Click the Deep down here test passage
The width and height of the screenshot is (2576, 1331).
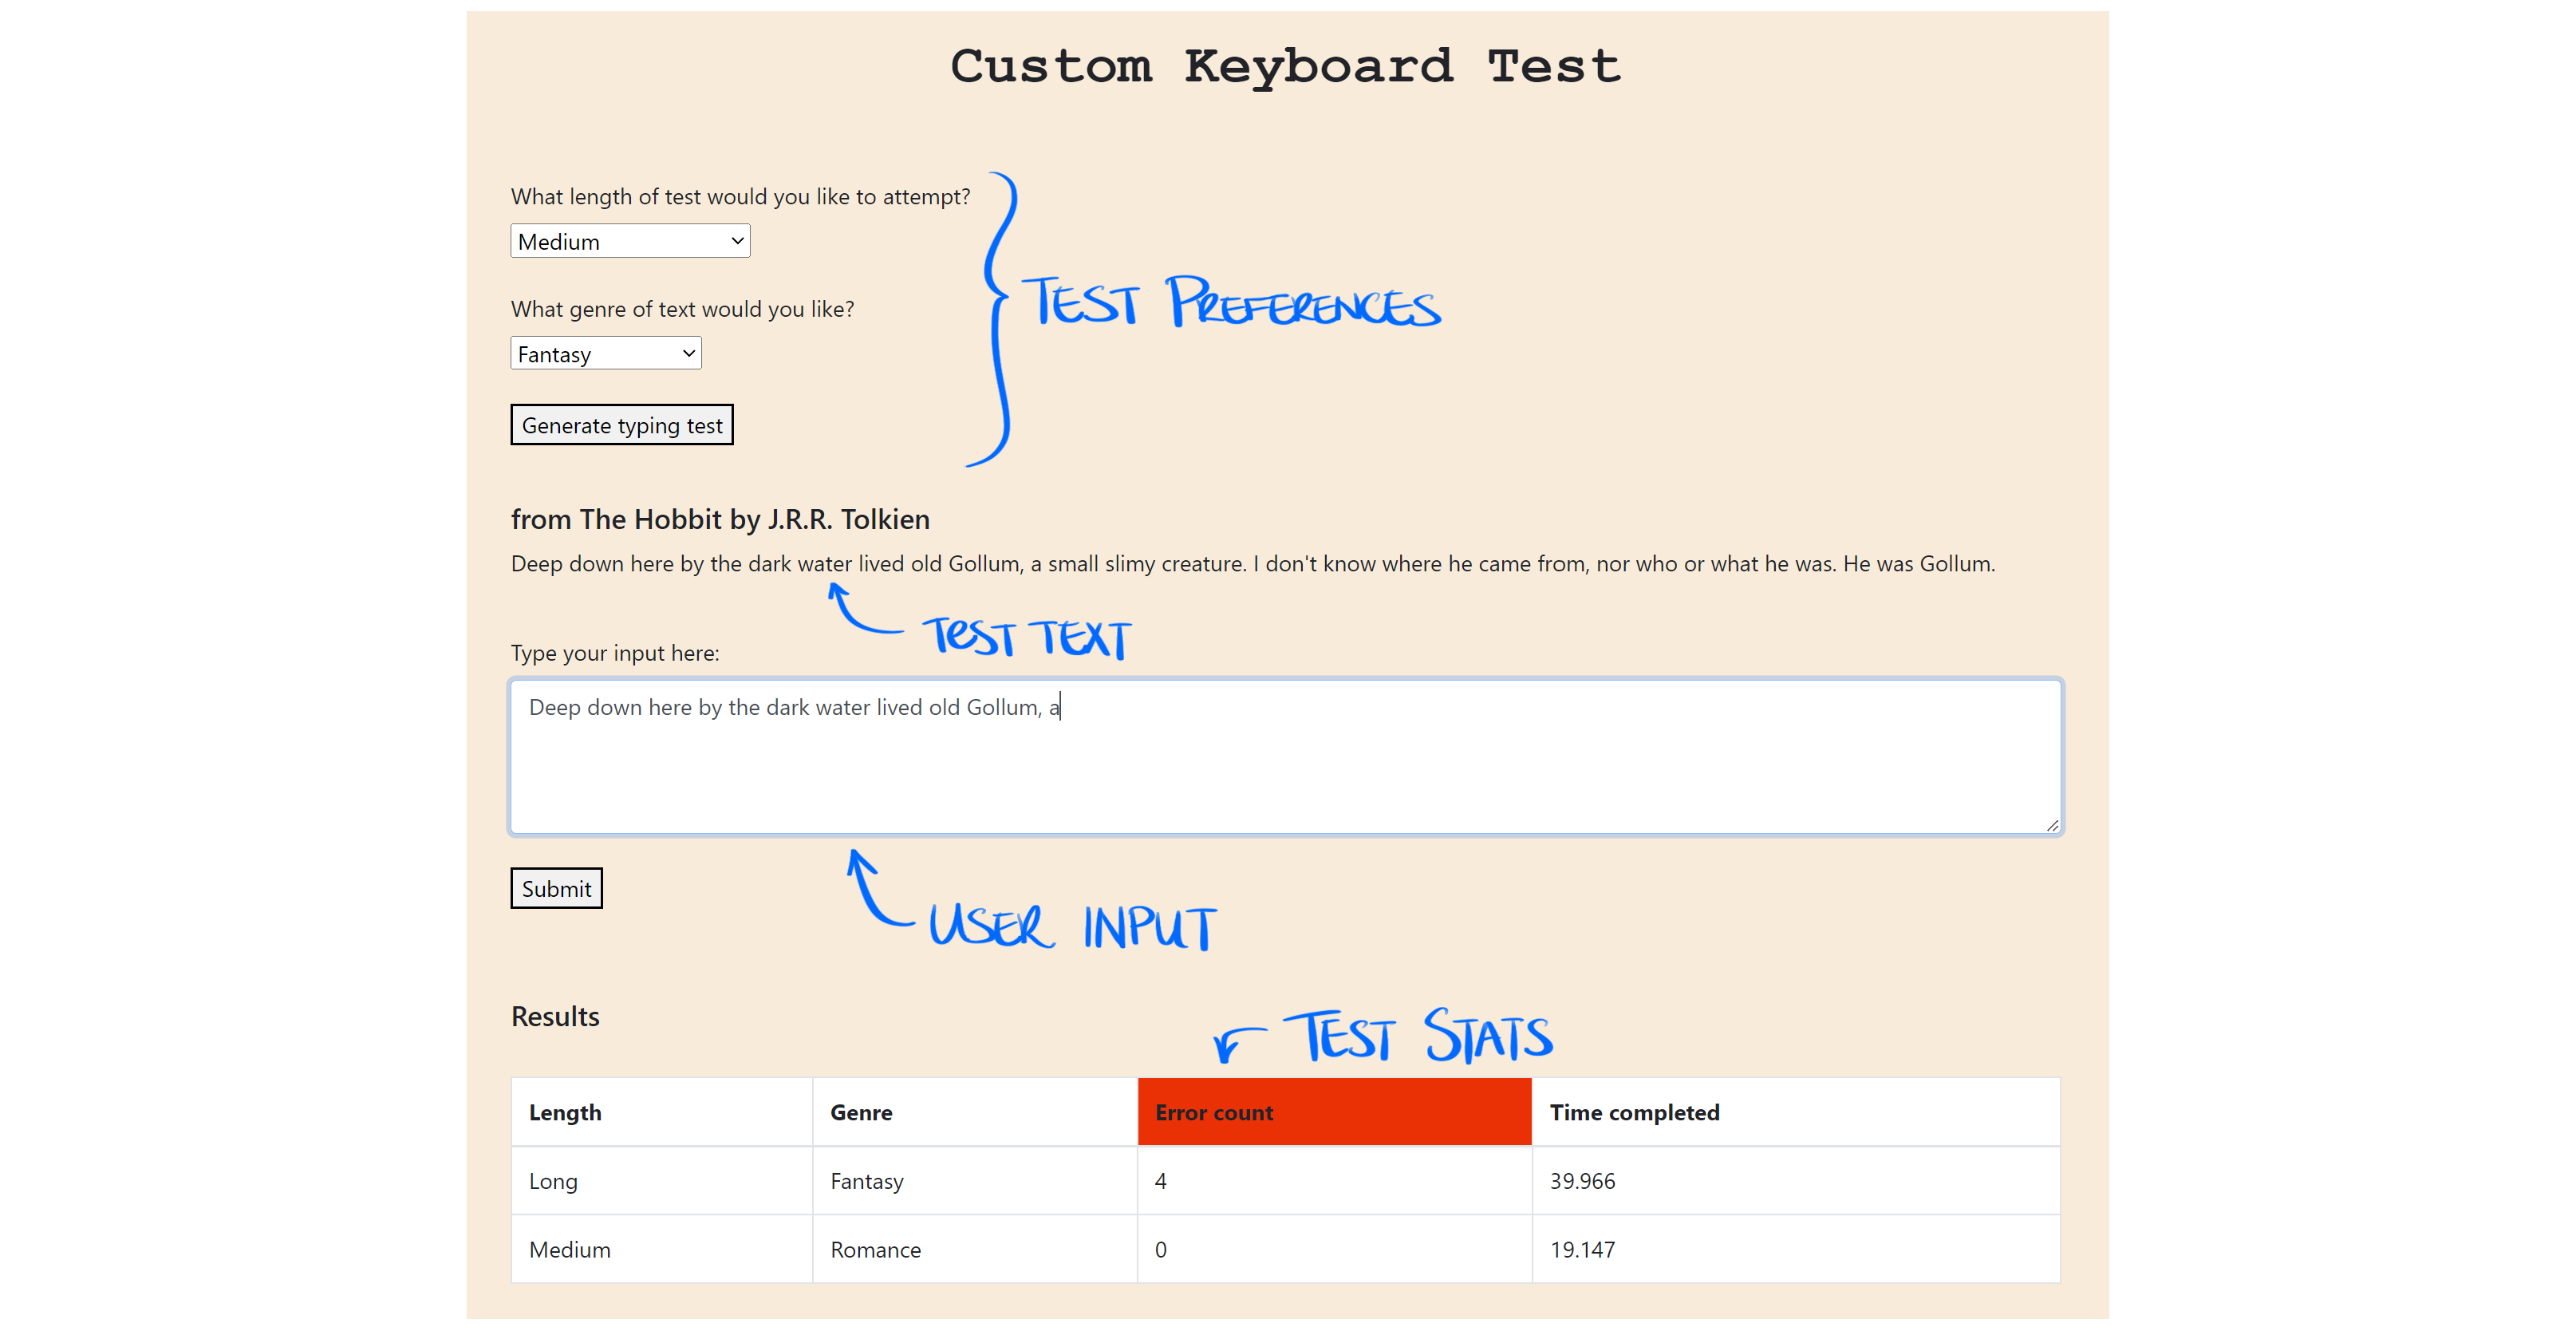pos(1253,564)
